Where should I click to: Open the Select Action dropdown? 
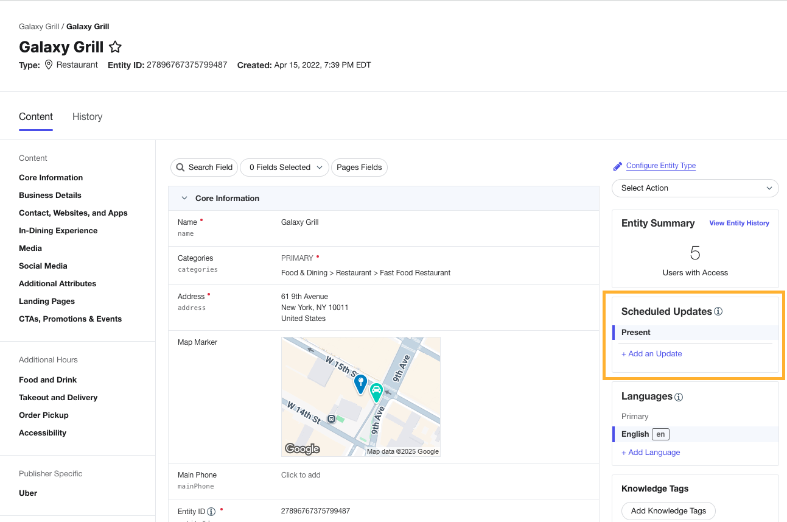[694, 188]
